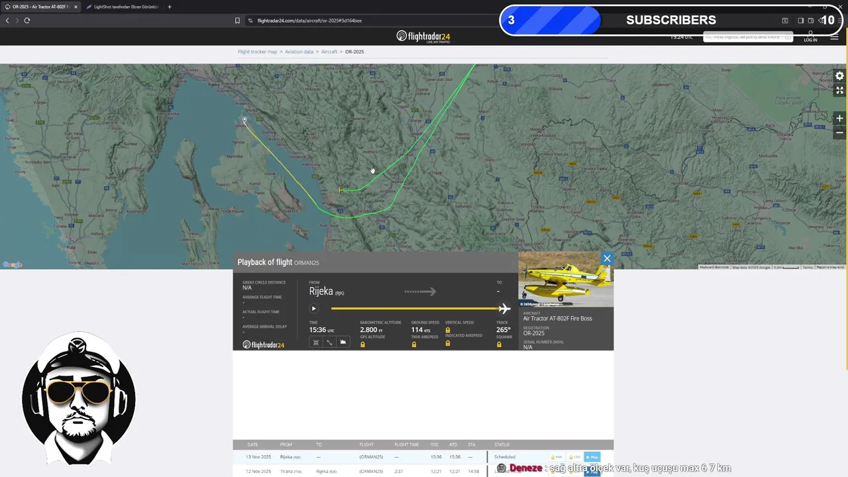
Task: Close the playback panel
Action: (x=607, y=258)
